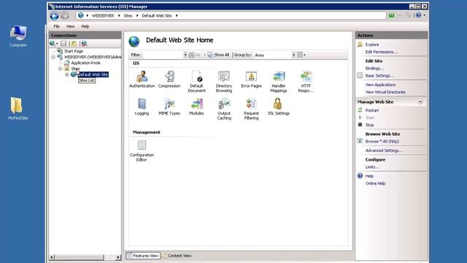Stop the web site

pyautogui.click(x=369, y=125)
